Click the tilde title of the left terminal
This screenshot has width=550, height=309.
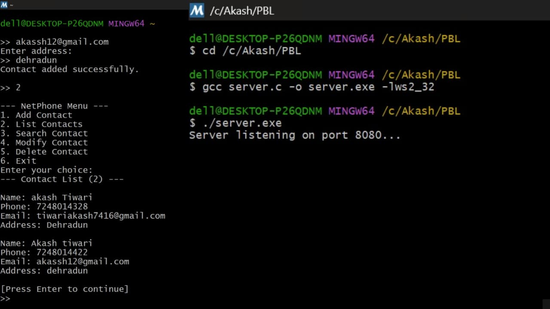11,5
